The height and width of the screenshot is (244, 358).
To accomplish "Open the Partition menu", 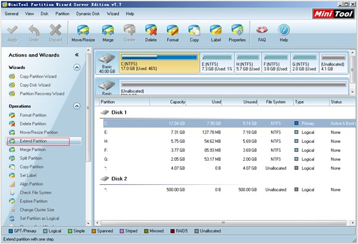I will 63,14.
